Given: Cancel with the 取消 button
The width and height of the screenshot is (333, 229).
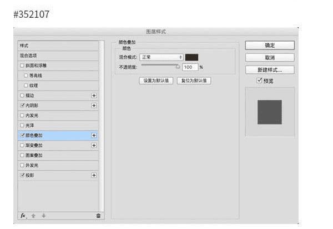Looking at the screenshot, I should pos(270,58).
